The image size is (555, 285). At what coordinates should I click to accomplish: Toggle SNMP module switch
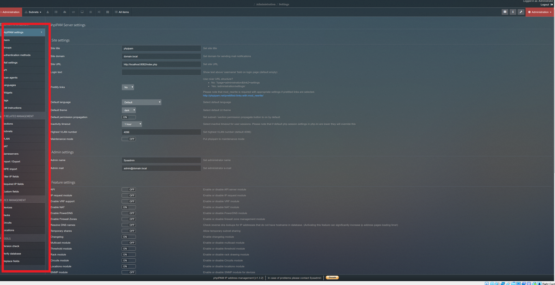[129, 273]
